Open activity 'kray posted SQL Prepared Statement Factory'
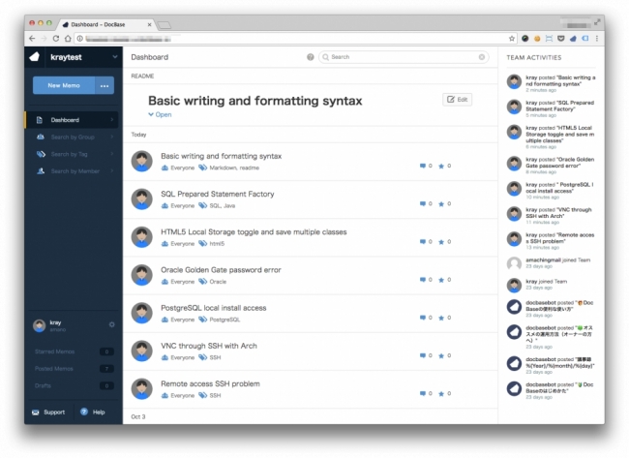 tap(559, 106)
